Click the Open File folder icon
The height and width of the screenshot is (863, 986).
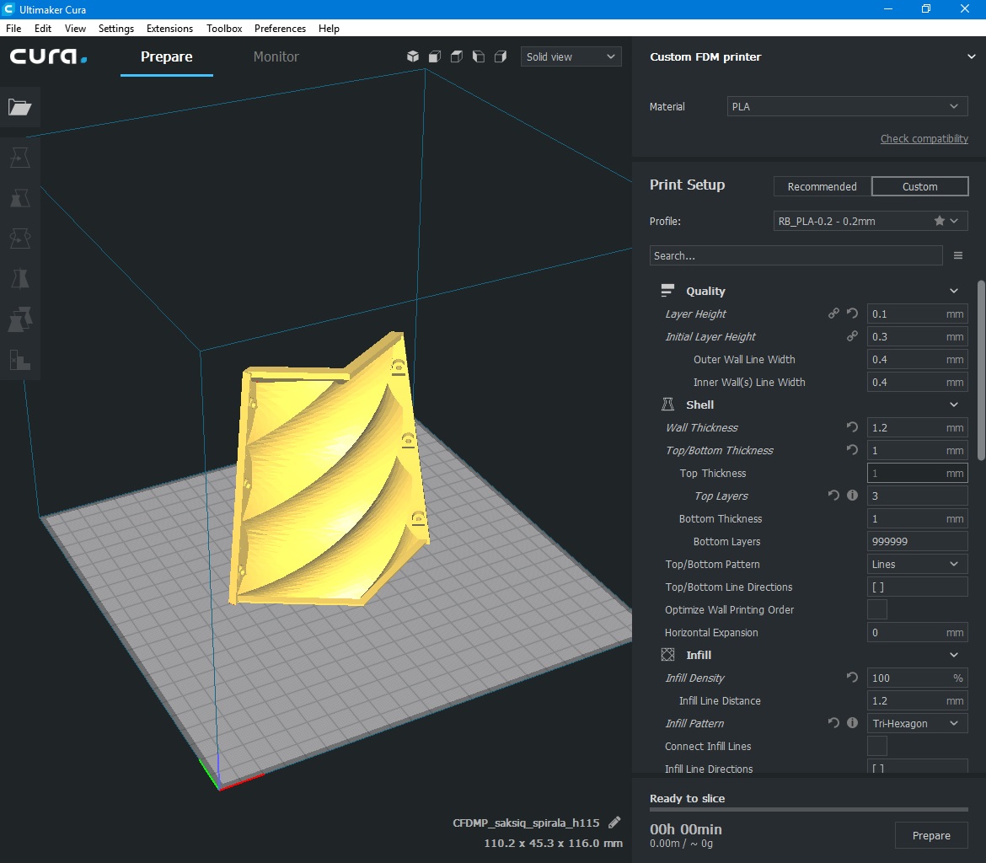[x=19, y=107]
